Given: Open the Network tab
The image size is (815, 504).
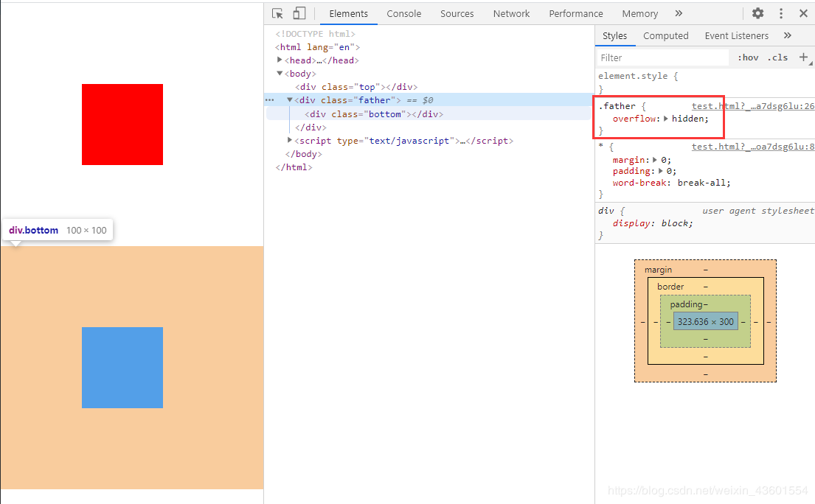Looking at the screenshot, I should click(511, 14).
